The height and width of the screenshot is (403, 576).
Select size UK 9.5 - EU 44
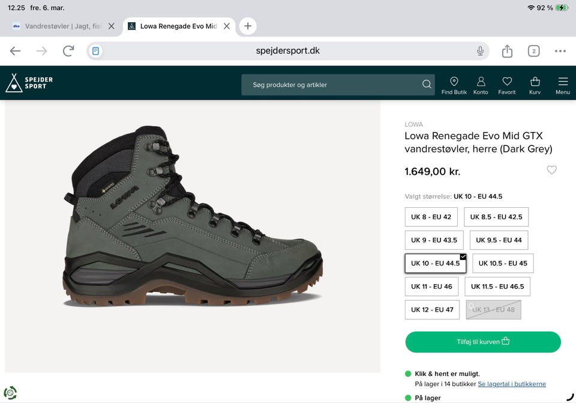pos(499,240)
